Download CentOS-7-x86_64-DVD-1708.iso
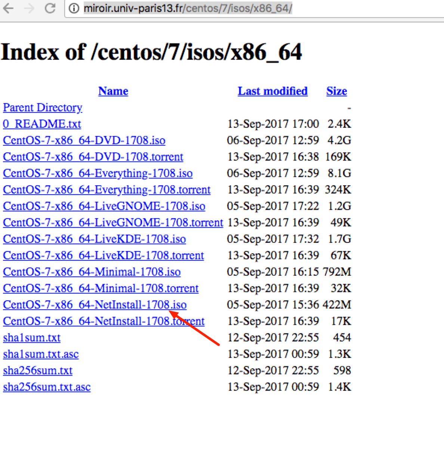 tap(84, 140)
